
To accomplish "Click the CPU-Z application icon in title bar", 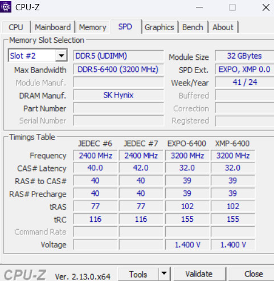I will pyautogui.click(x=6, y=7).
